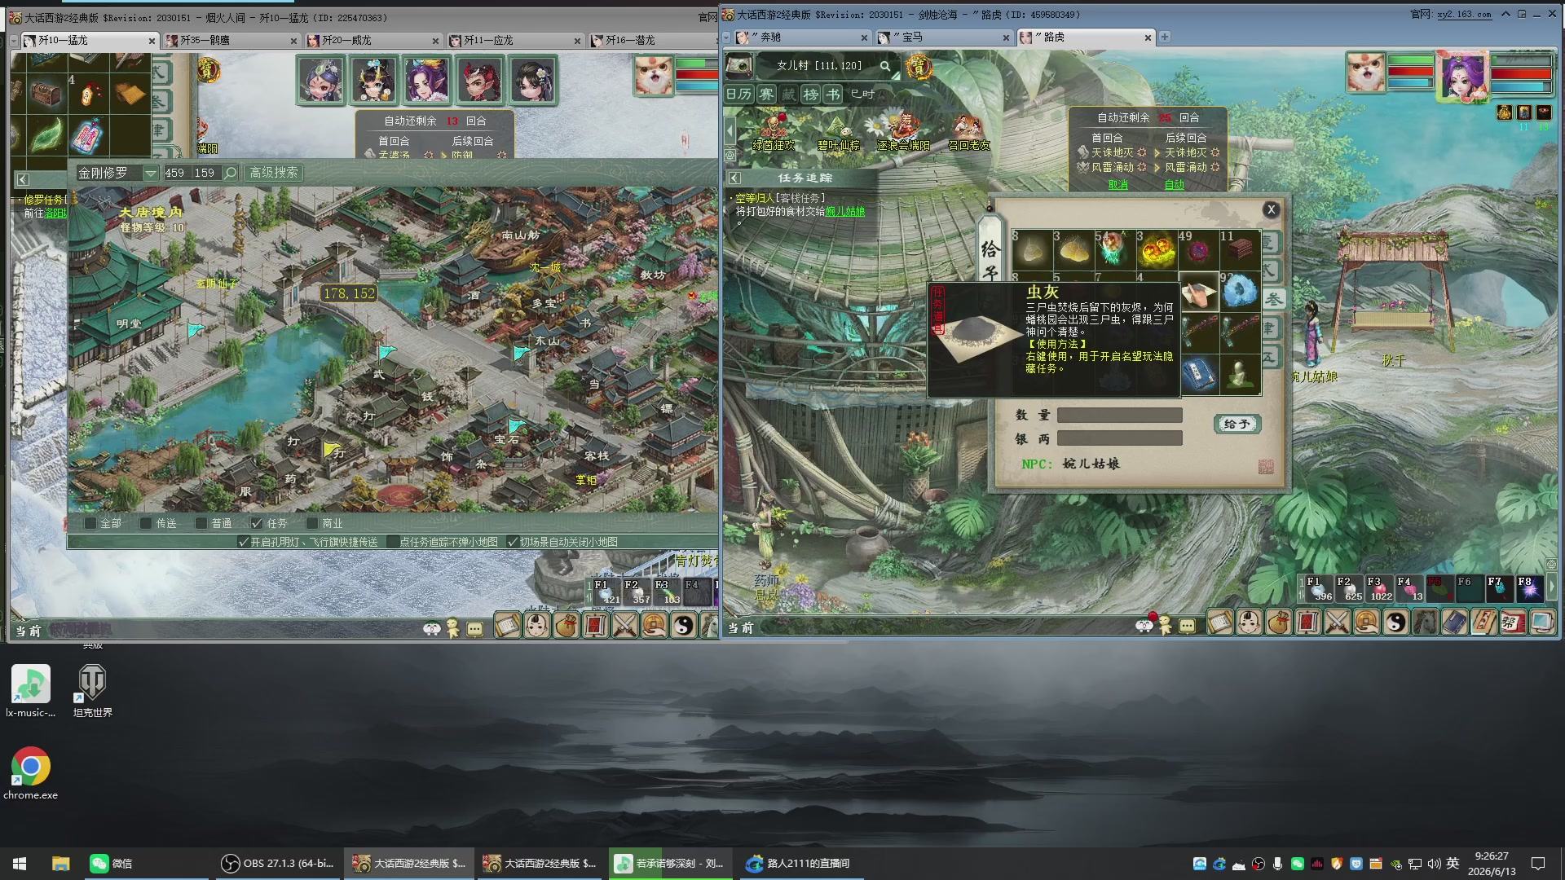
Task: Open the 金刚修罗 NPC dropdown
Action: [150, 173]
